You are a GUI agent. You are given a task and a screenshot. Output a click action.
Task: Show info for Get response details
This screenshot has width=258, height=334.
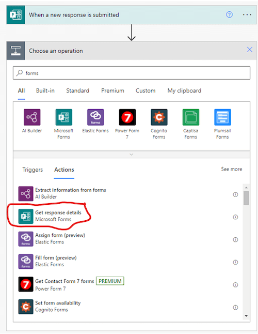pos(235,217)
